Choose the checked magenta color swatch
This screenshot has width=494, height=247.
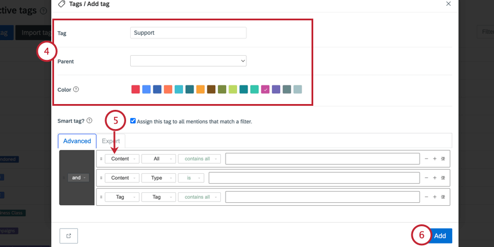pyautogui.click(x=265, y=90)
